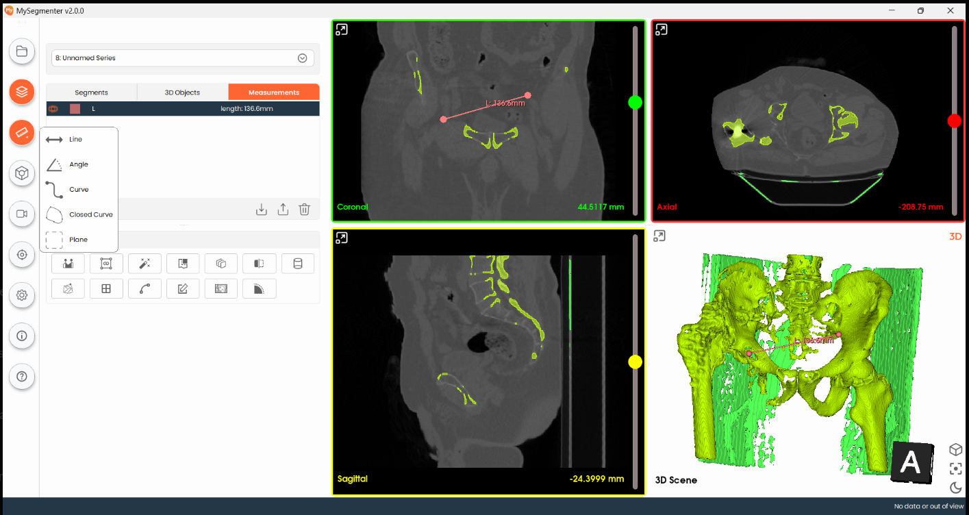
Task: Open the 3D cube sidebar tool
Action: click(x=22, y=173)
